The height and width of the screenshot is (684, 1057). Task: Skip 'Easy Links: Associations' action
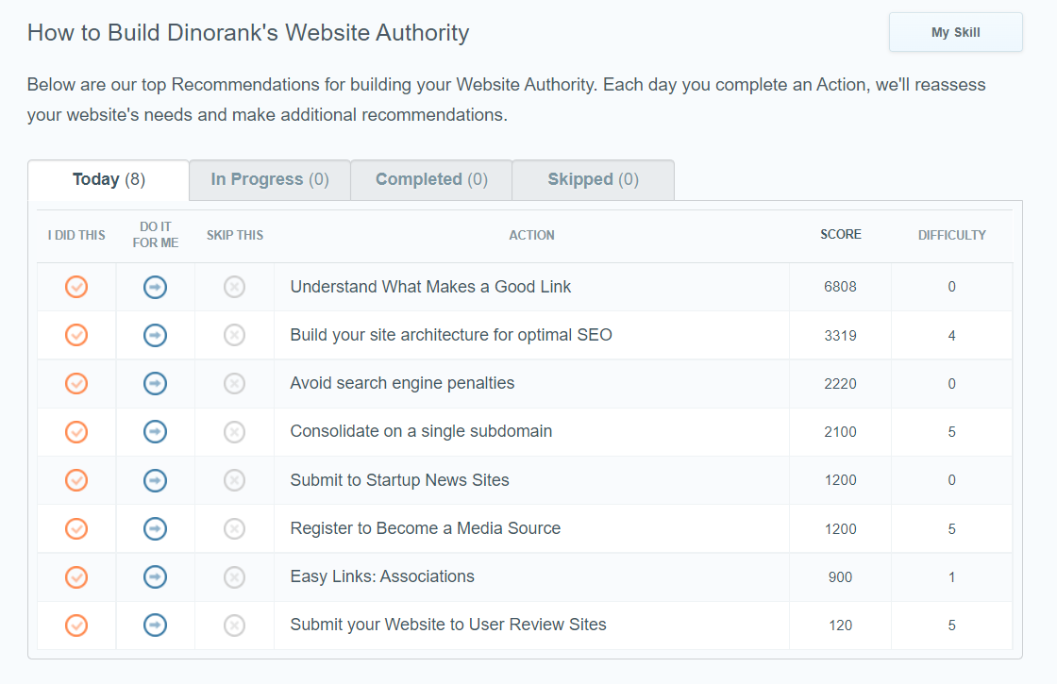[235, 576]
